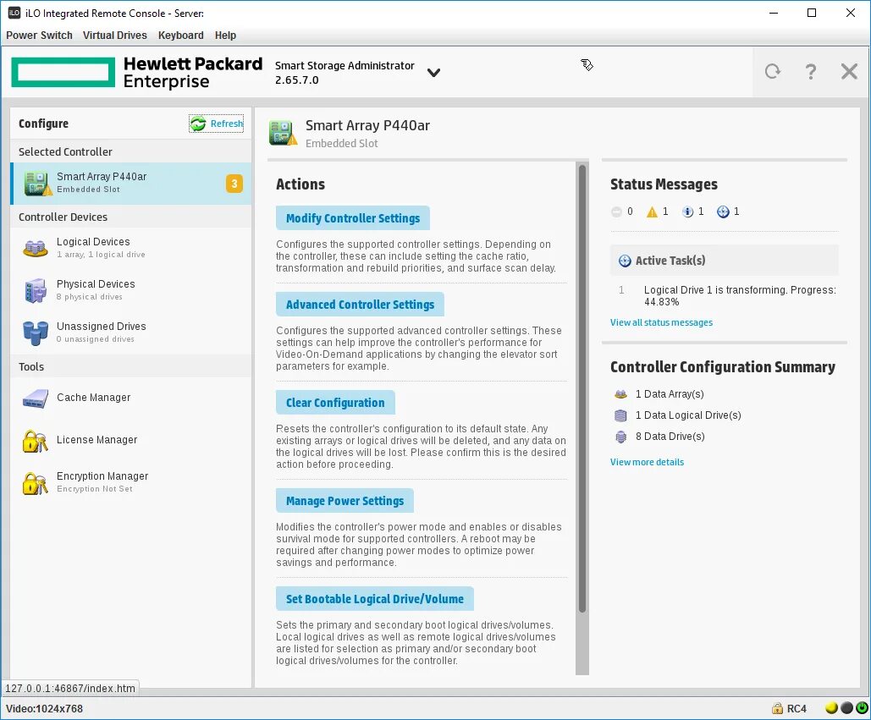The width and height of the screenshot is (871, 720).
Task: Open Manage Power Settings
Action: [345, 501]
